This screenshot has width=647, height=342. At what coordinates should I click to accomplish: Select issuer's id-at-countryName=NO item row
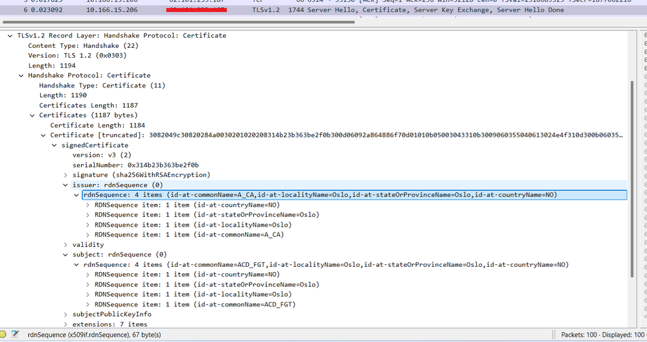click(187, 205)
